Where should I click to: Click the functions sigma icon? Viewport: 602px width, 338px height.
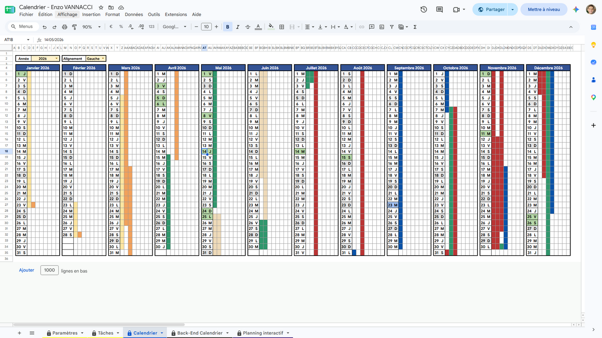[415, 27]
